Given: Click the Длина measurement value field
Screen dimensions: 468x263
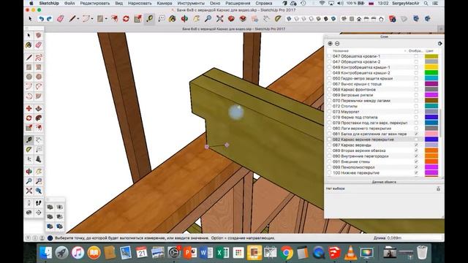Looking at the screenshot, I should [414, 238].
